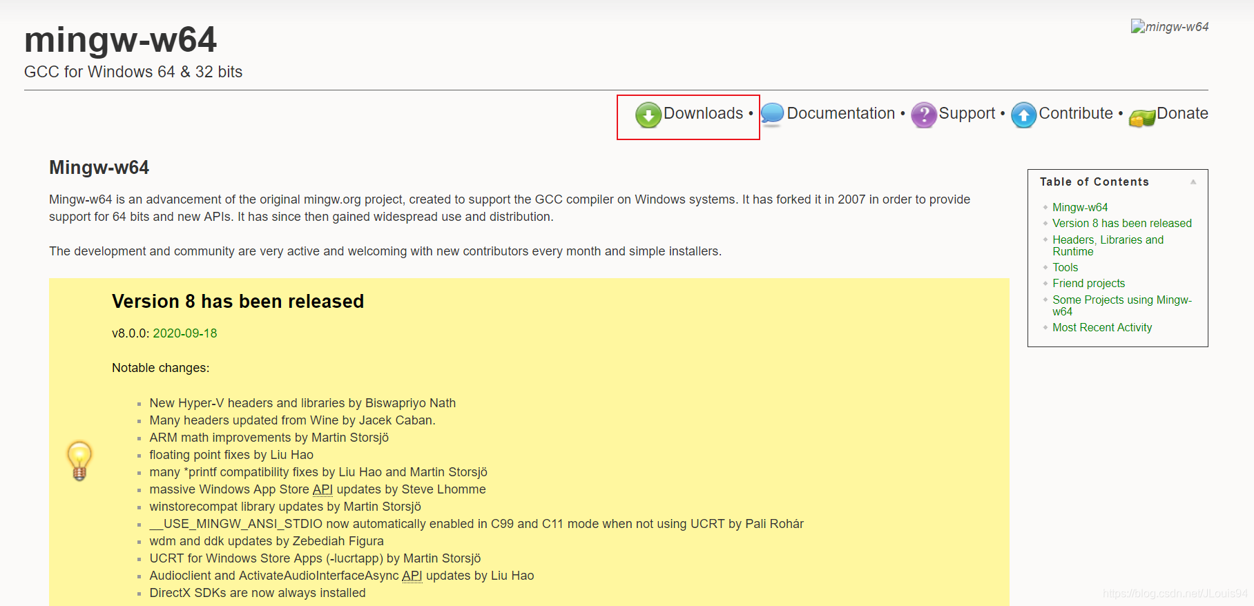Image resolution: width=1254 pixels, height=606 pixels.
Task: Click the Donate money icon
Action: click(x=1142, y=118)
